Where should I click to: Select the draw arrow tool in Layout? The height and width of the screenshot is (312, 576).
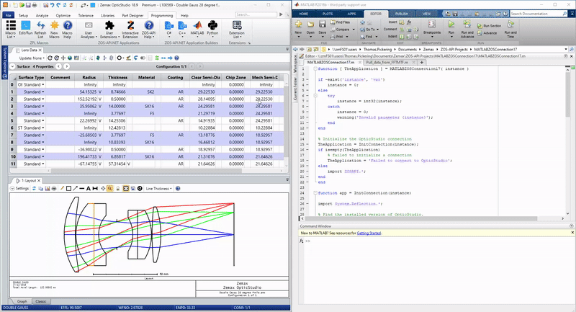pos(76,189)
